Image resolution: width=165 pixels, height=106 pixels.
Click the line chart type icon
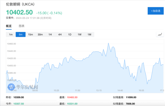click(x=160, y=34)
